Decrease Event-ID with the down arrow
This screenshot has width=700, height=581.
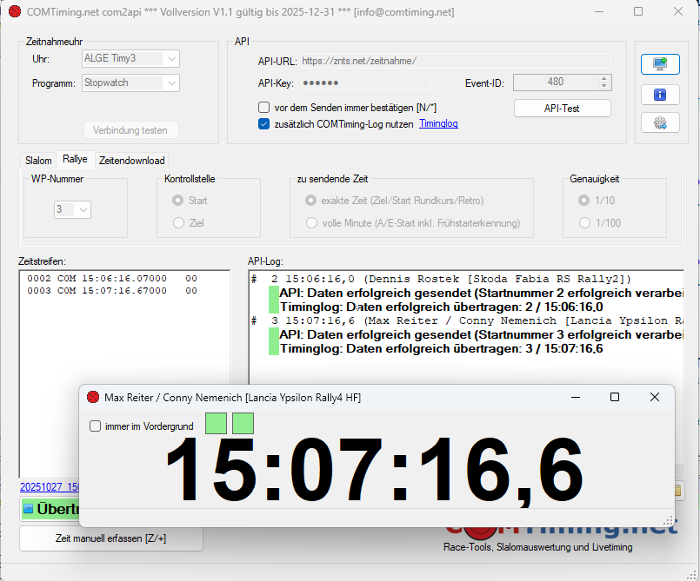(x=604, y=86)
